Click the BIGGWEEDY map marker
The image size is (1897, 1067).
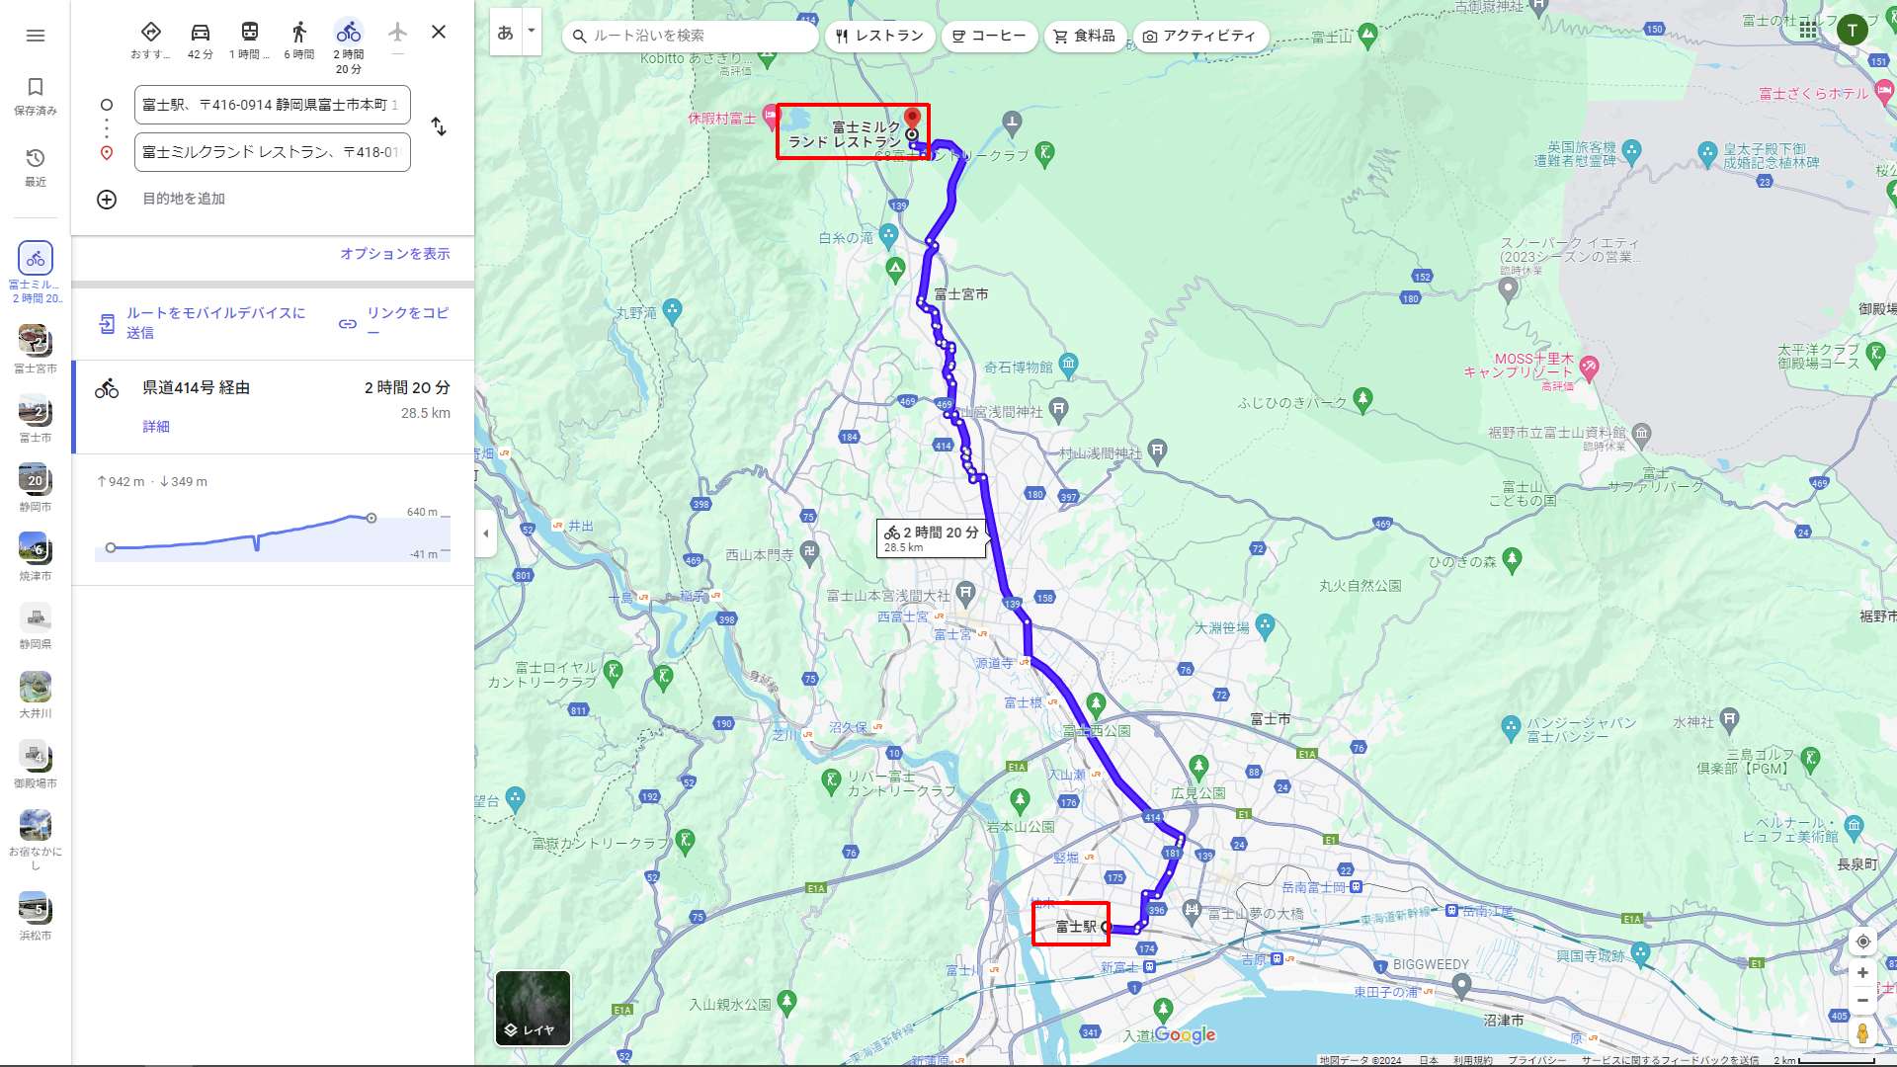[1461, 985]
